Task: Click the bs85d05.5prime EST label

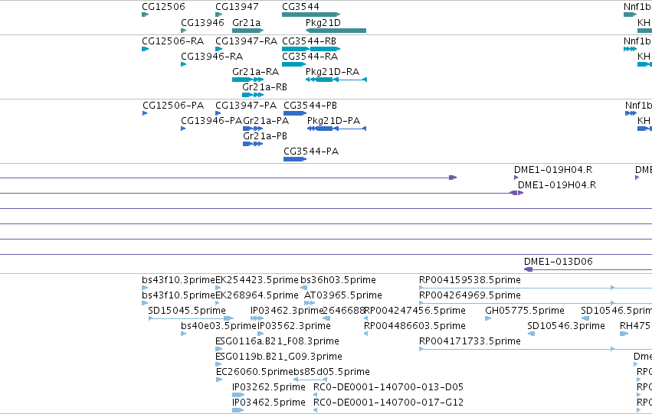Action: tap(332, 372)
